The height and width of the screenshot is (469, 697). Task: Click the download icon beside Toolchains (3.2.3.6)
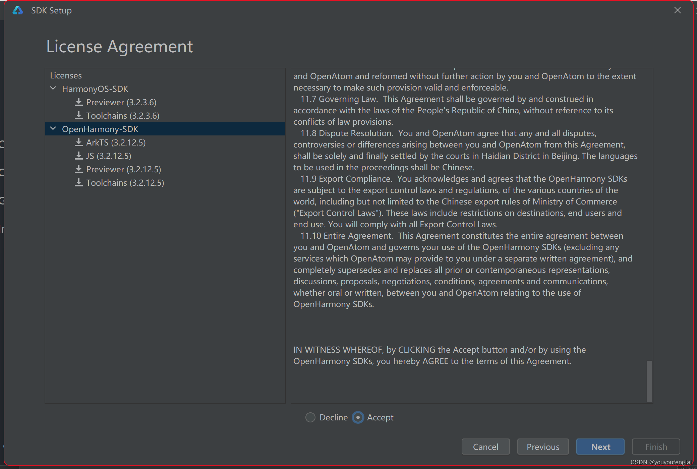coord(79,115)
